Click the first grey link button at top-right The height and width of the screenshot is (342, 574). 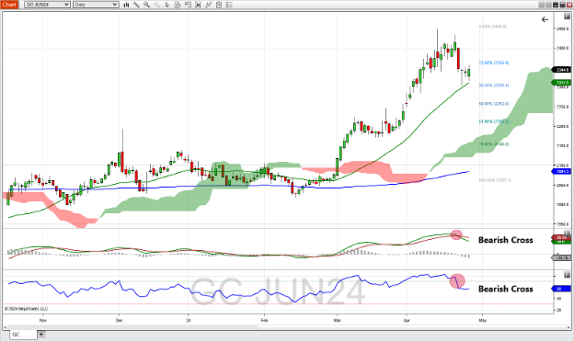coord(542,5)
